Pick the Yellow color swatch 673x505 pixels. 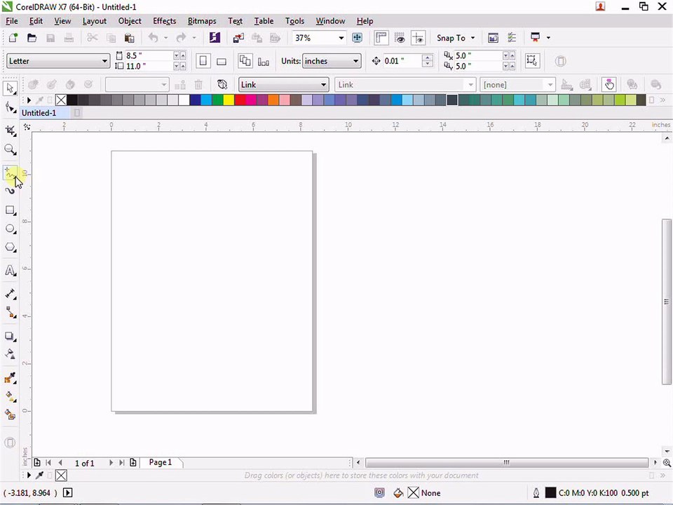coord(229,100)
